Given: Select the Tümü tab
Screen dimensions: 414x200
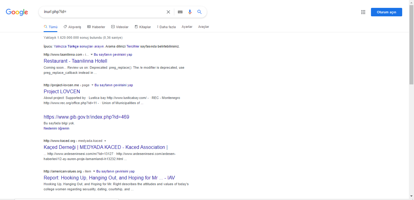Looking at the screenshot, I should [x=51, y=27].
